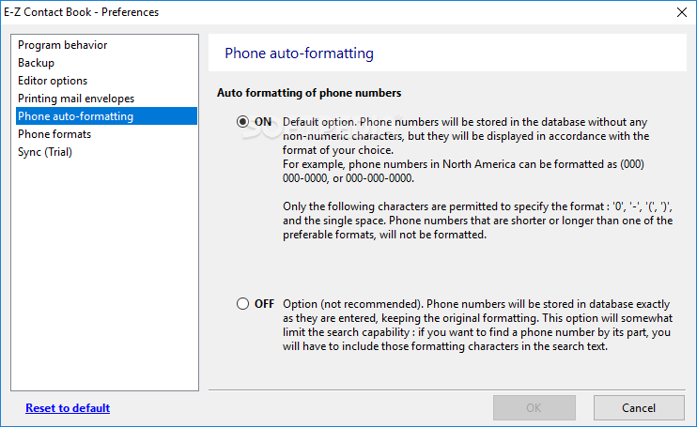The width and height of the screenshot is (697, 427).
Task: Click 'Auto formatting of phone numbers' label
Action: tap(309, 93)
